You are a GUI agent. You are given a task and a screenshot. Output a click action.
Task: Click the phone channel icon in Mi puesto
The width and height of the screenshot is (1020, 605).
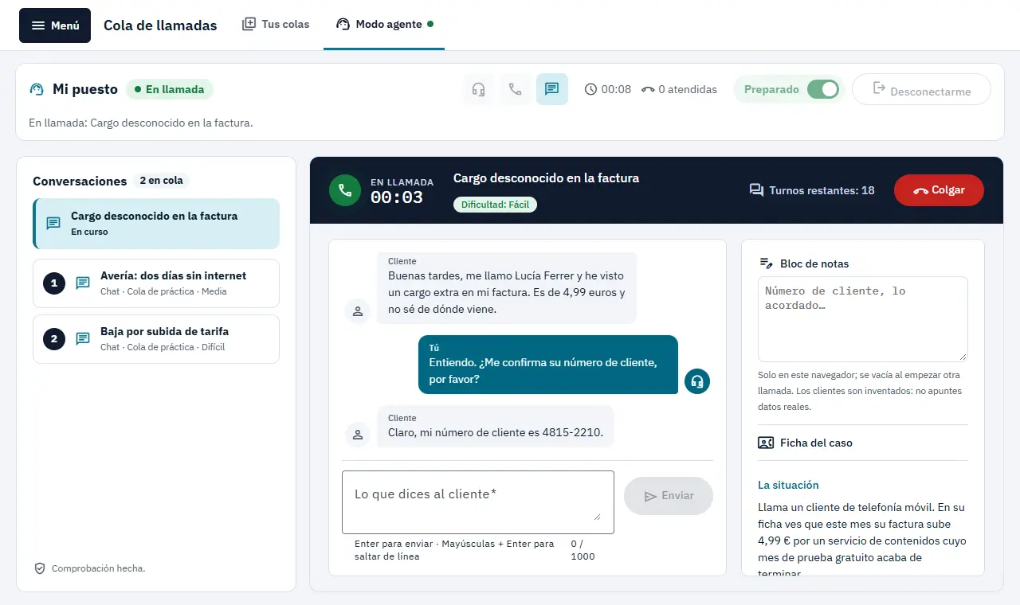point(516,89)
